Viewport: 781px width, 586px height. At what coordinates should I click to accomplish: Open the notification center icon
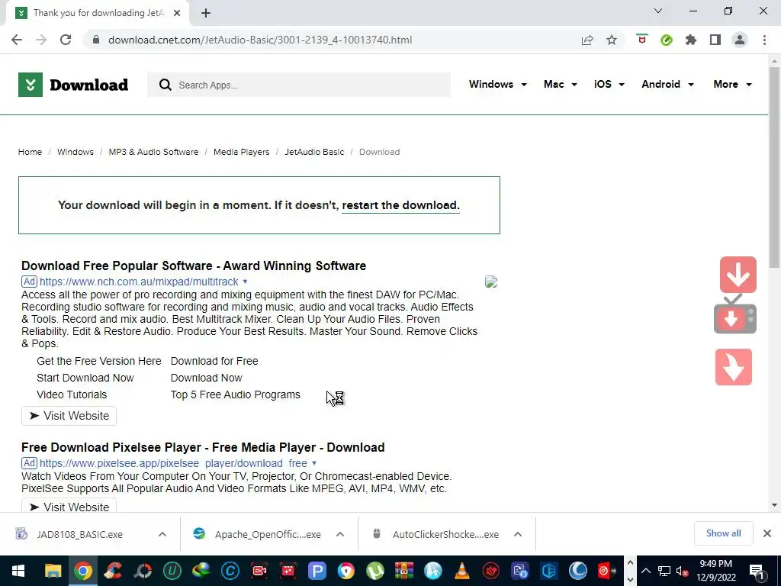(757, 571)
